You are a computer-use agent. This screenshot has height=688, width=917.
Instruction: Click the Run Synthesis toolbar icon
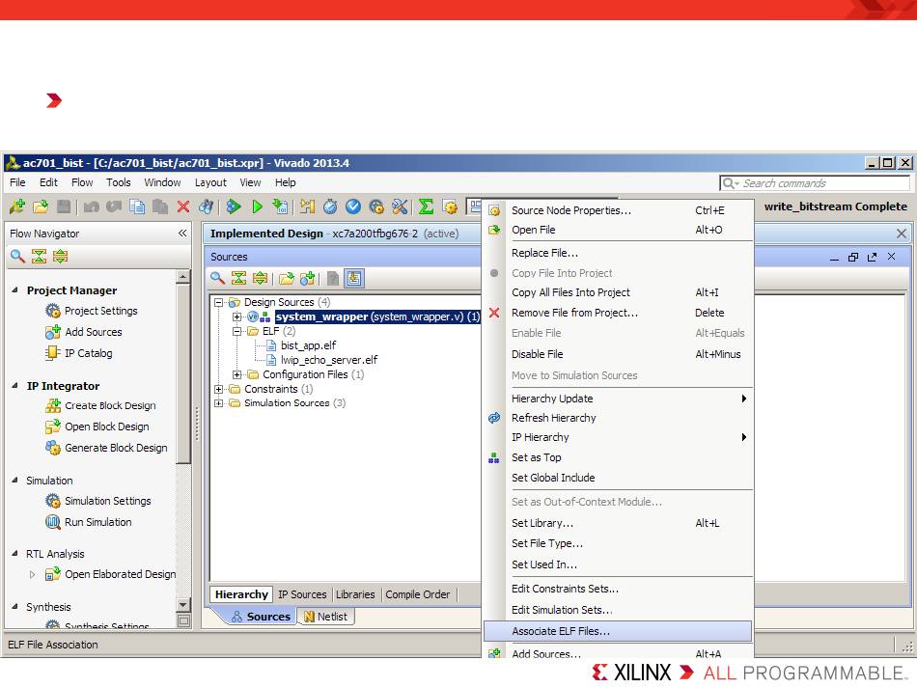(234, 206)
